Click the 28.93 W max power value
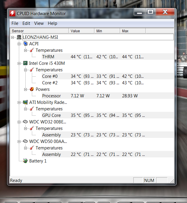Screen dimensions: 187x203 pos(130,96)
